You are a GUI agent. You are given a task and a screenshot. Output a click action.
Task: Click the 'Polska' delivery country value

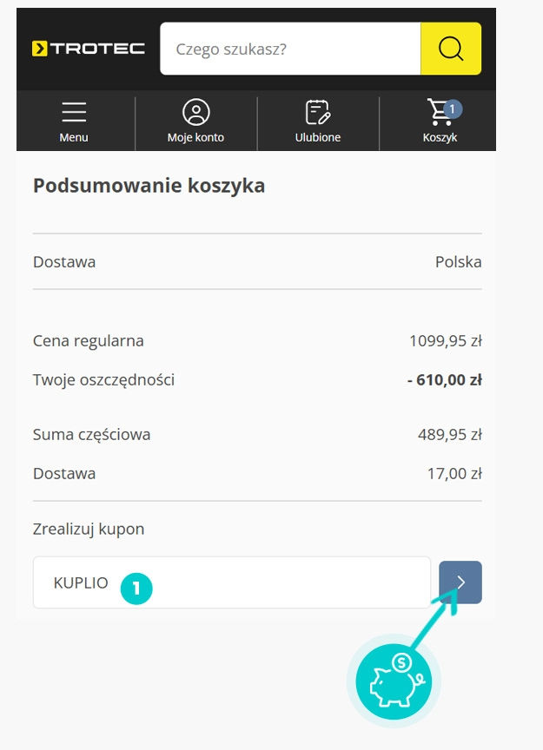coord(458,262)
